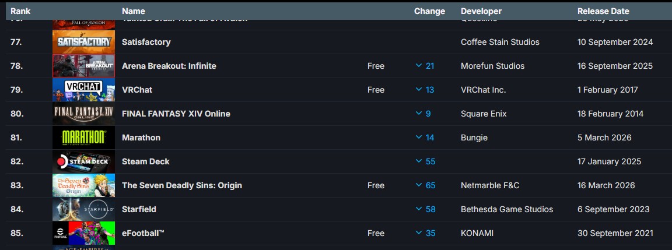The width and height of the screenshot is (672, 250).
Task: Open The Seven Deadly Sins: Origin title link
Action: click(182, 186)
